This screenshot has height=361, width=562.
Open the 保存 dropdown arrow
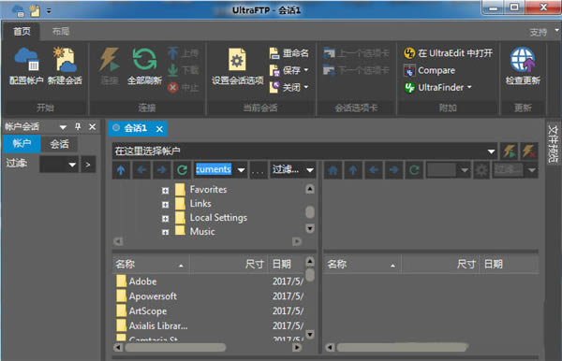306,70
